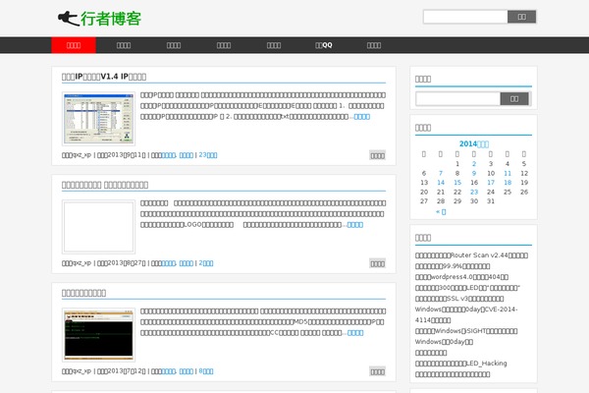Open the wordpress4.0 404 article link

461,277
